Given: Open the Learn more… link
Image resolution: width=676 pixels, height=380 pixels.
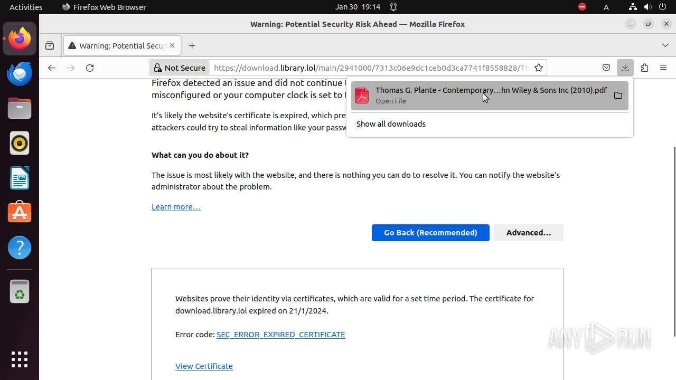Looking at the screenshot, I should coord(176,207).
